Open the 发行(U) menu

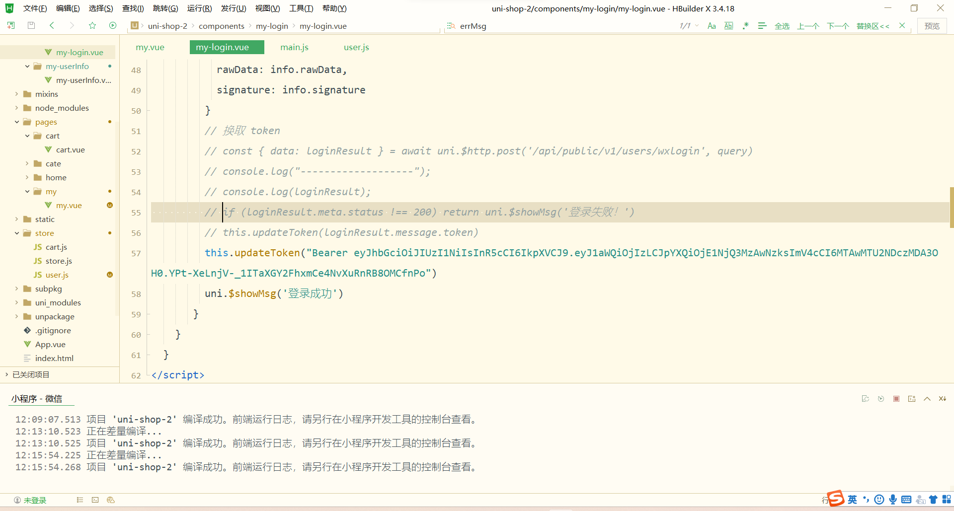[234, 8]
